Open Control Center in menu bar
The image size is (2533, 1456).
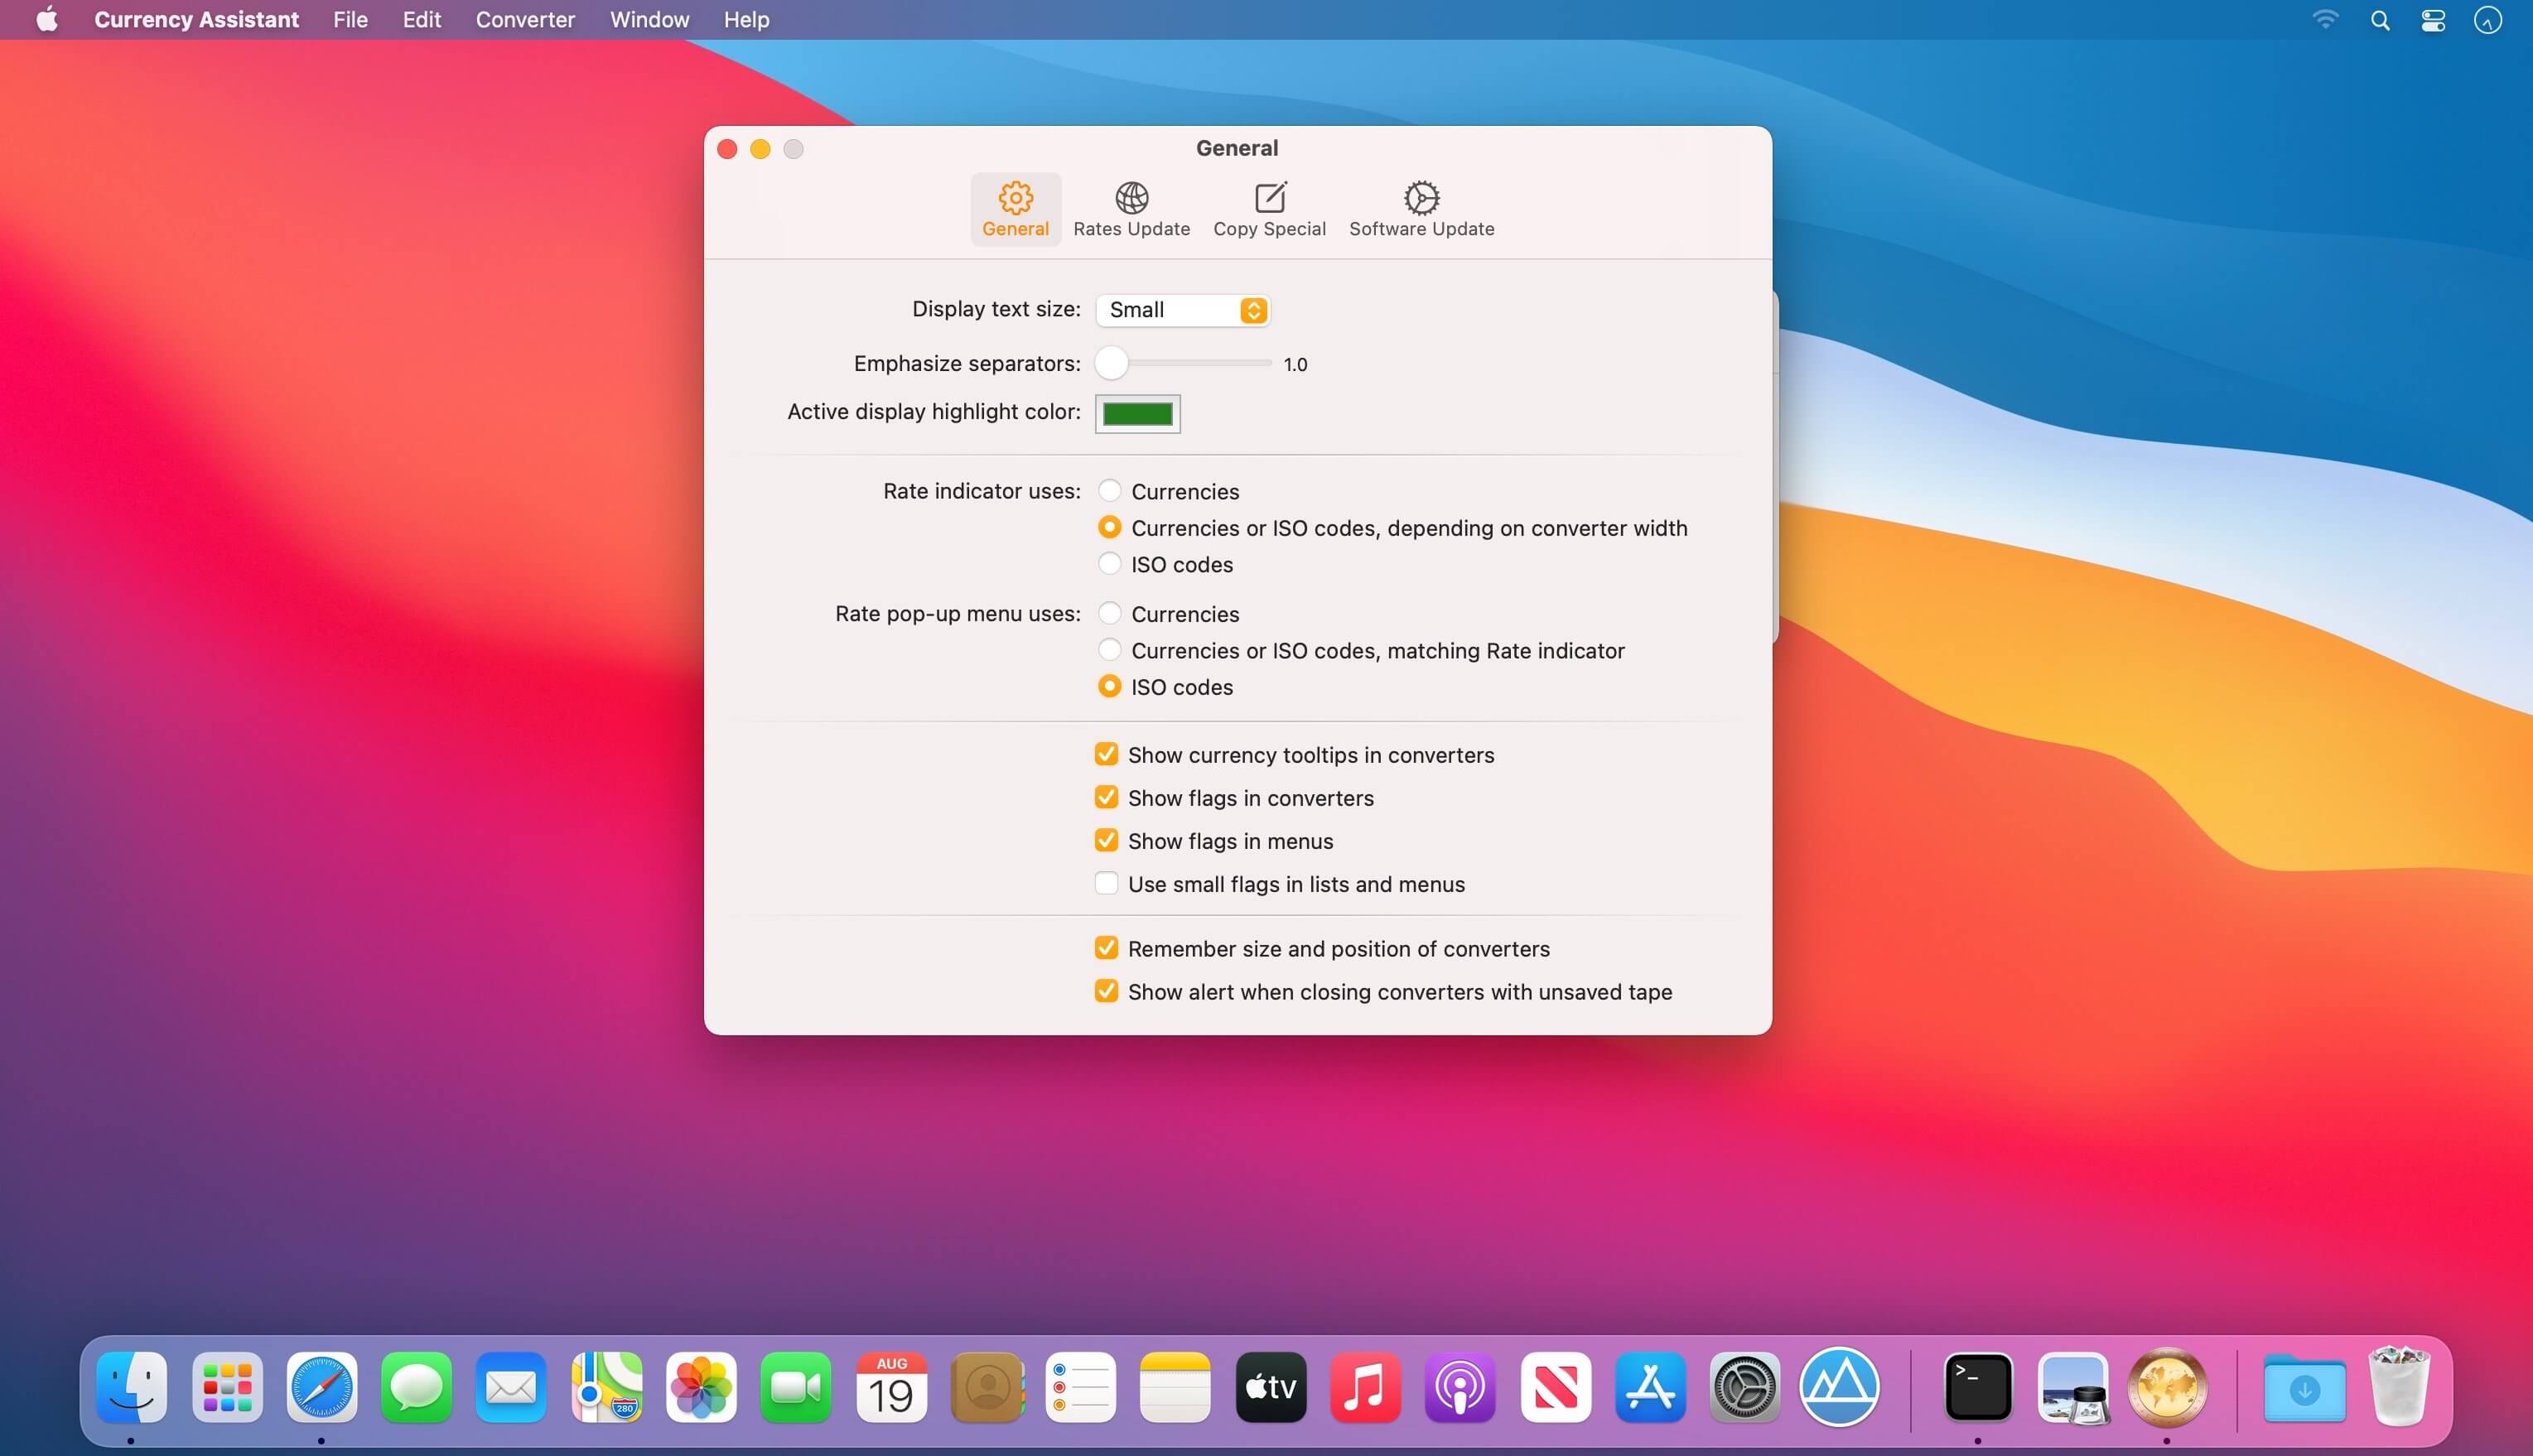(2433, 20)
